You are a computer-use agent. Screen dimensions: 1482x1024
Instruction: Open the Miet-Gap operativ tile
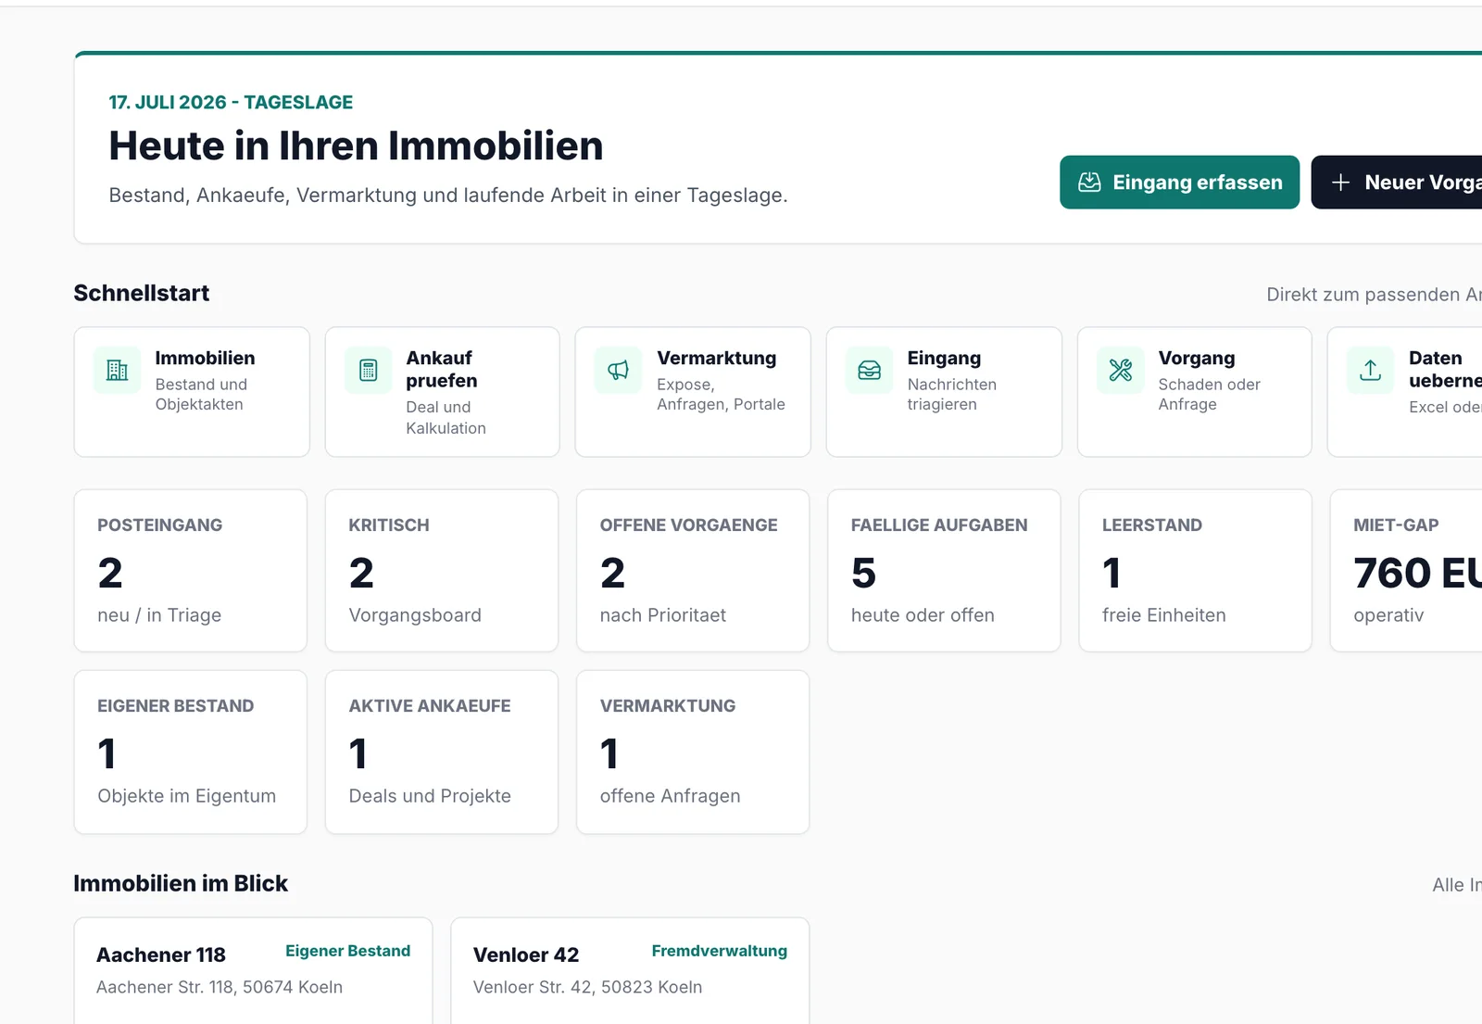1406,571
